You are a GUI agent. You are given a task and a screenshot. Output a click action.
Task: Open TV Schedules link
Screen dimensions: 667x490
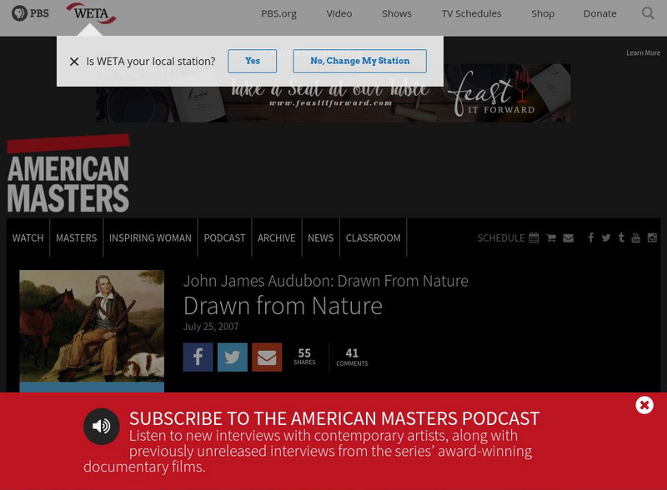(x=471, y=13)
